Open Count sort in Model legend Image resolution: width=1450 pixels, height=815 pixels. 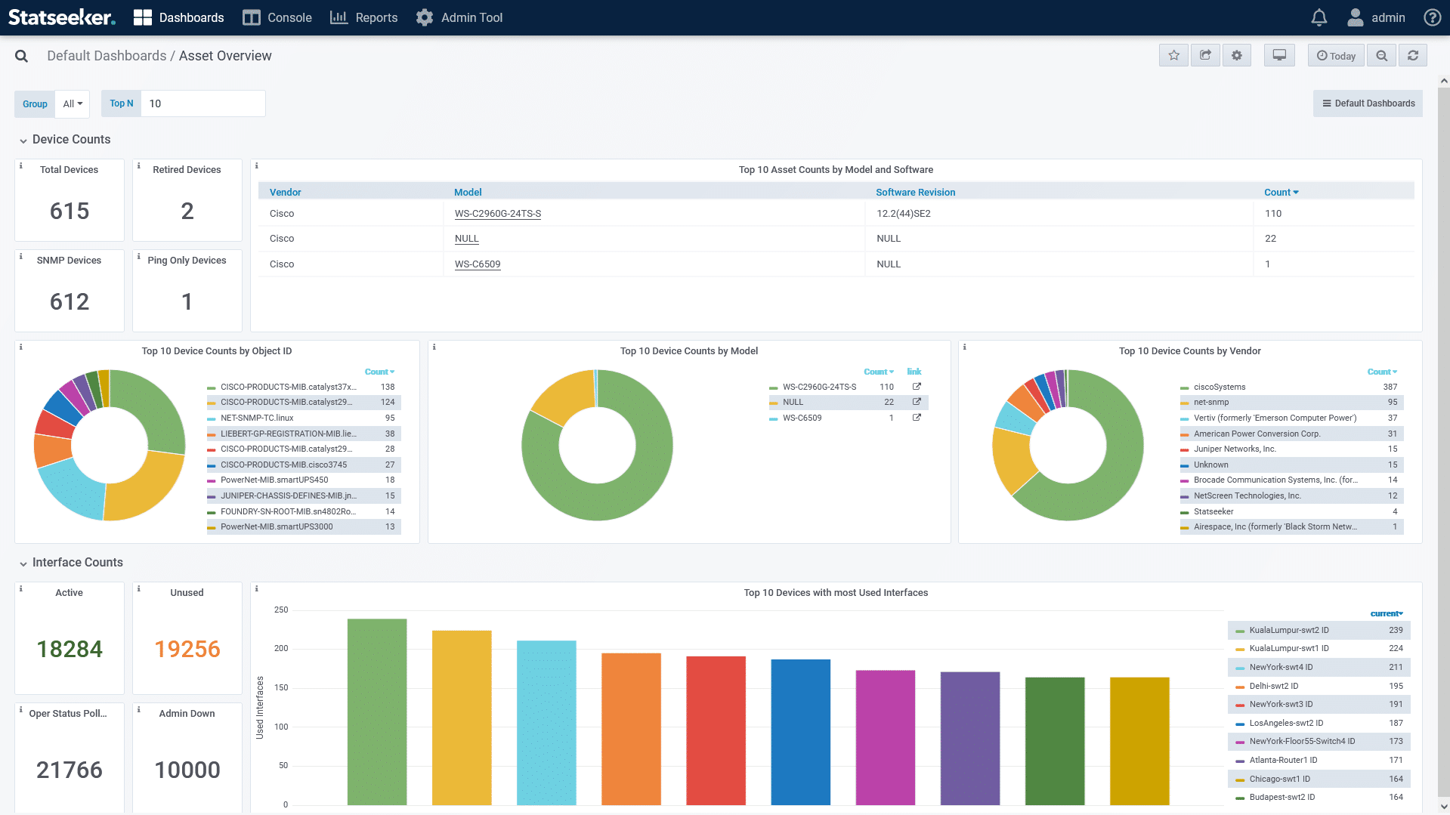[x=879, y=372]
